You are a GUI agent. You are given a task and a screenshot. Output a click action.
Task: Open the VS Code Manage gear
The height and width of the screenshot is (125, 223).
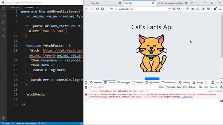pos(3,118)
